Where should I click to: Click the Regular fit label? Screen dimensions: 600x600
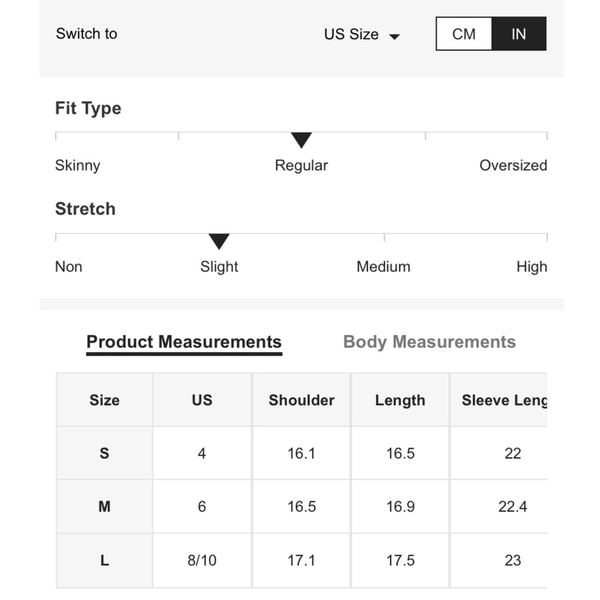tap(301, 166)
